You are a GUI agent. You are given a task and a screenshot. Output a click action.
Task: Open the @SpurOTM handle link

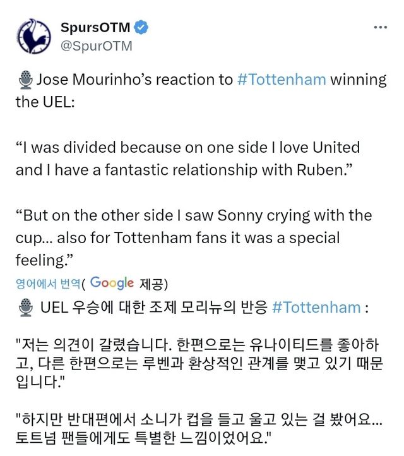pyautogui.click(x=97, y=46)
